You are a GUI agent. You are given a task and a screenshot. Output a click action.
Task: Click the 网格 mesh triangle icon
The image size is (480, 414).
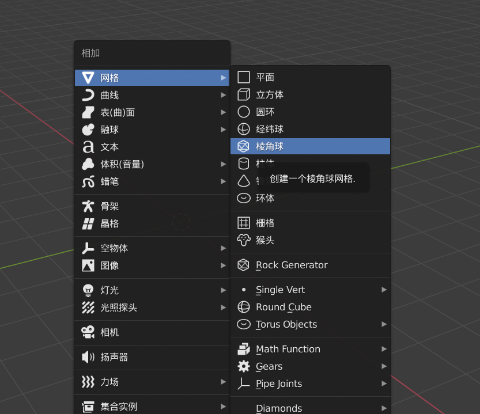[x=88, y=78]
